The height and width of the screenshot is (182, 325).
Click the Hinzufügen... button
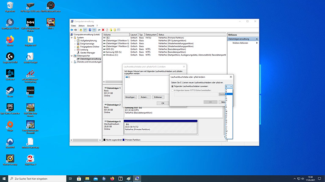click(x=130, y=97)
